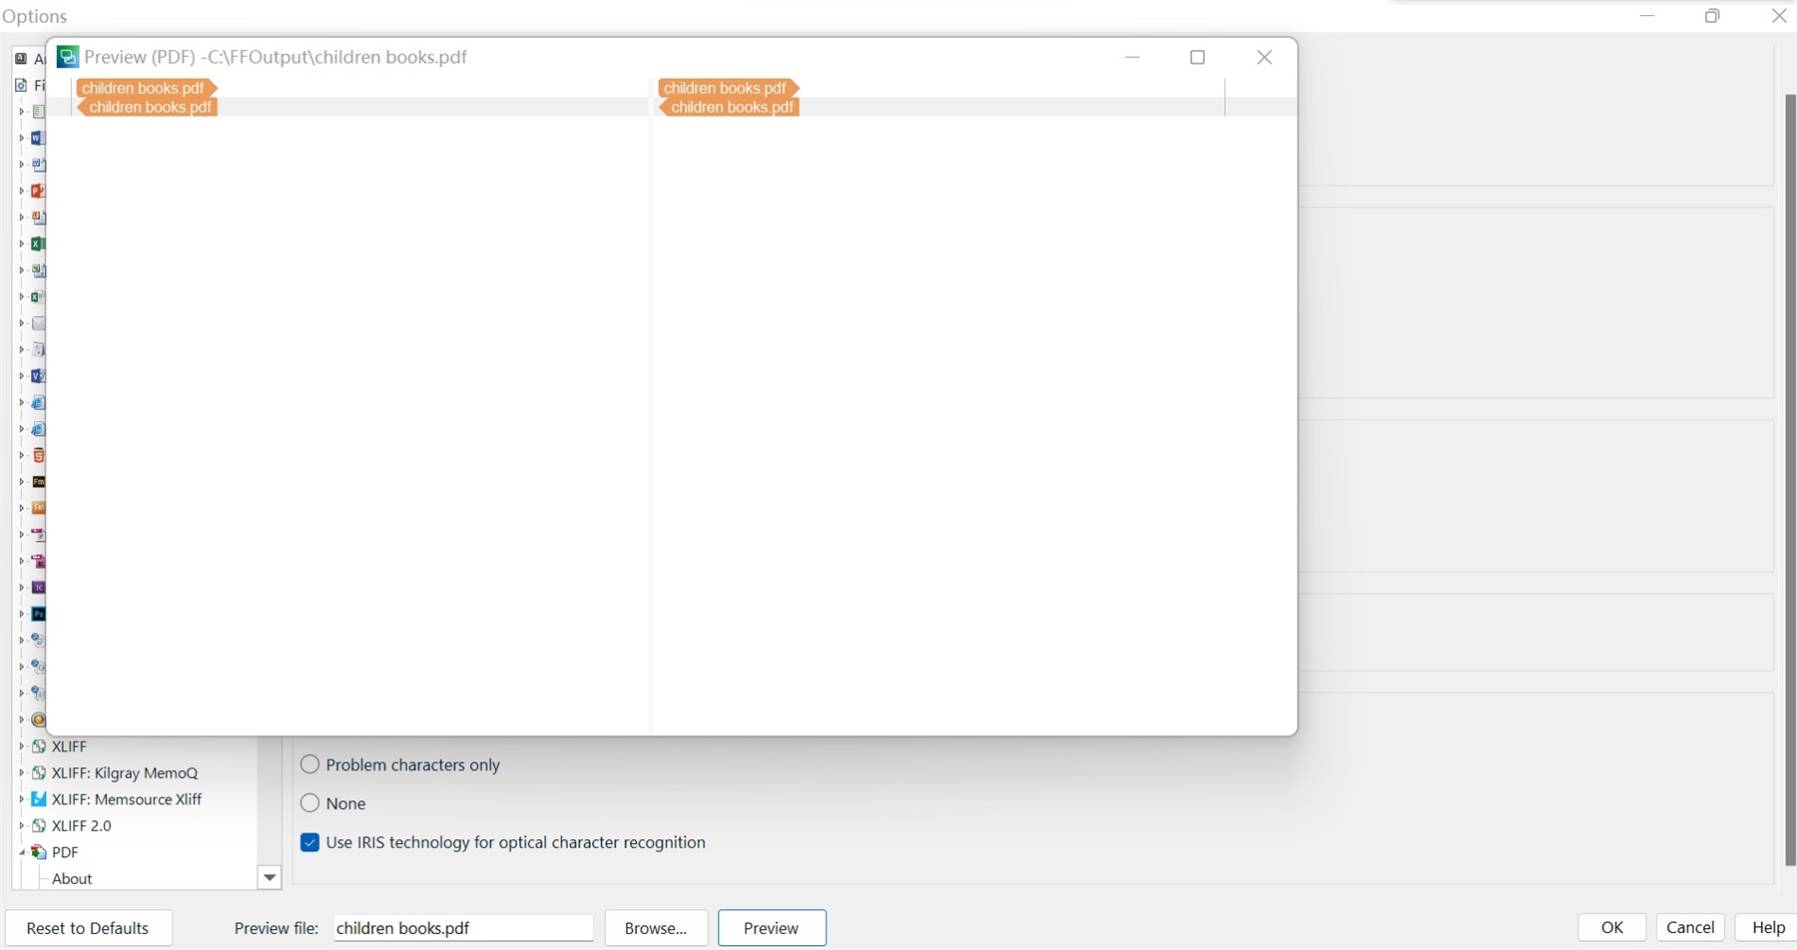Click the Word file type icon in tree
This screenshot has height=950, width=1797.
tap(38, 138)
